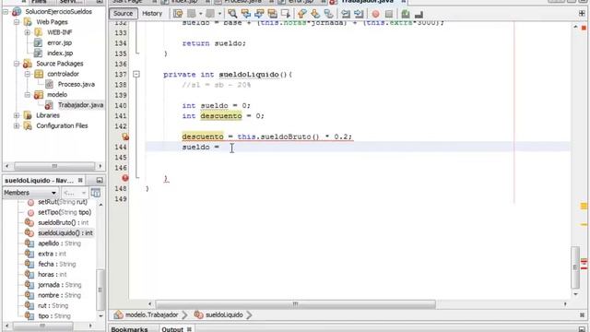590x332 pixels.
Task: Click Previous Bookmark icon
Action: coord(301,14)
